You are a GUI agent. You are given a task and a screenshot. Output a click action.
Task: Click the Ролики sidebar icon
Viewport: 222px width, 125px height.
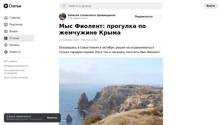click(6, 45)
